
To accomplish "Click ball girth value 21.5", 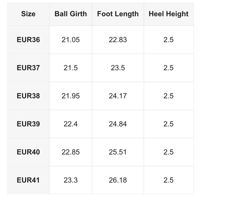I will pyautogui.click(x=71, y=68).
